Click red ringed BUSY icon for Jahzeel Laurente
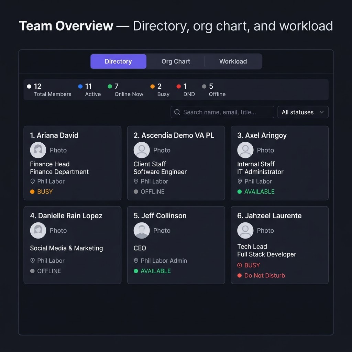352x352 pixels. tap(240, 265)
